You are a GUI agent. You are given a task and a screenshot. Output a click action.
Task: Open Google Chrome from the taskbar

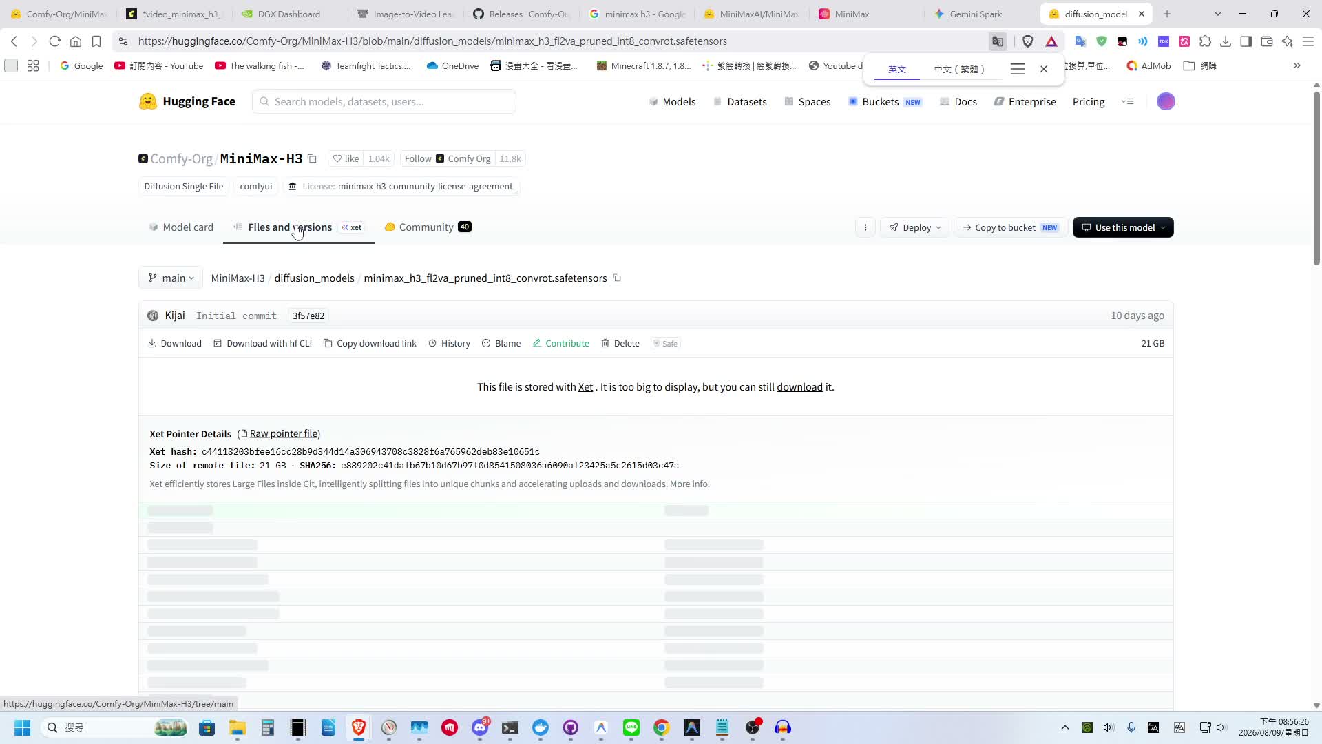coord(662,727)
